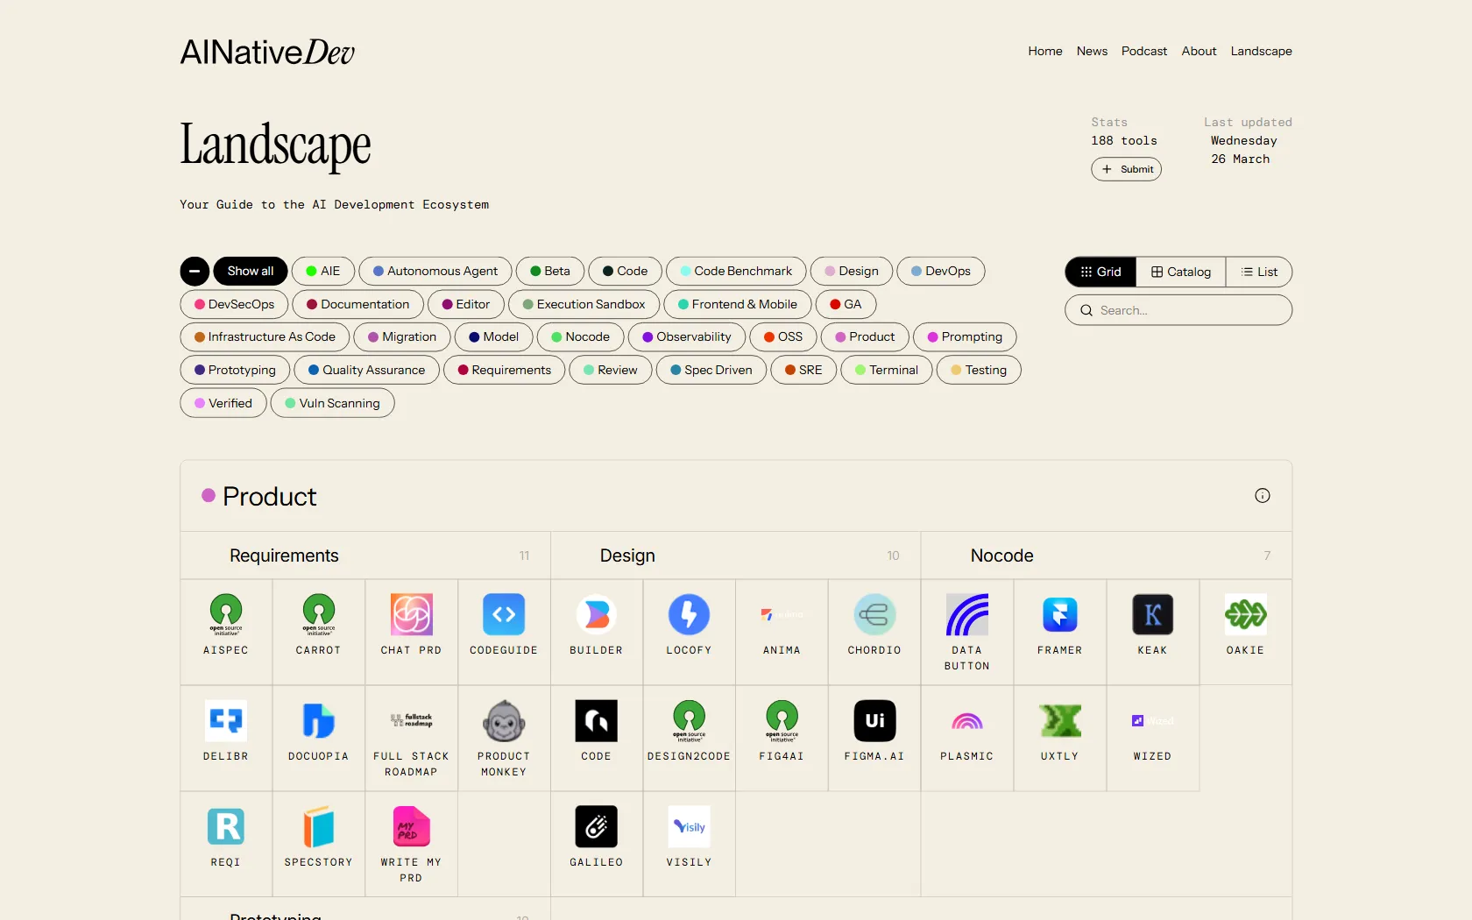Toggle the Vuln Scanning filter tag

(x=332, y=403)
